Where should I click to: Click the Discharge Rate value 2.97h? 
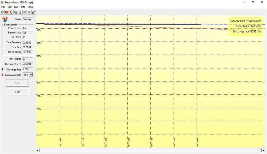[x=28, y=69]
